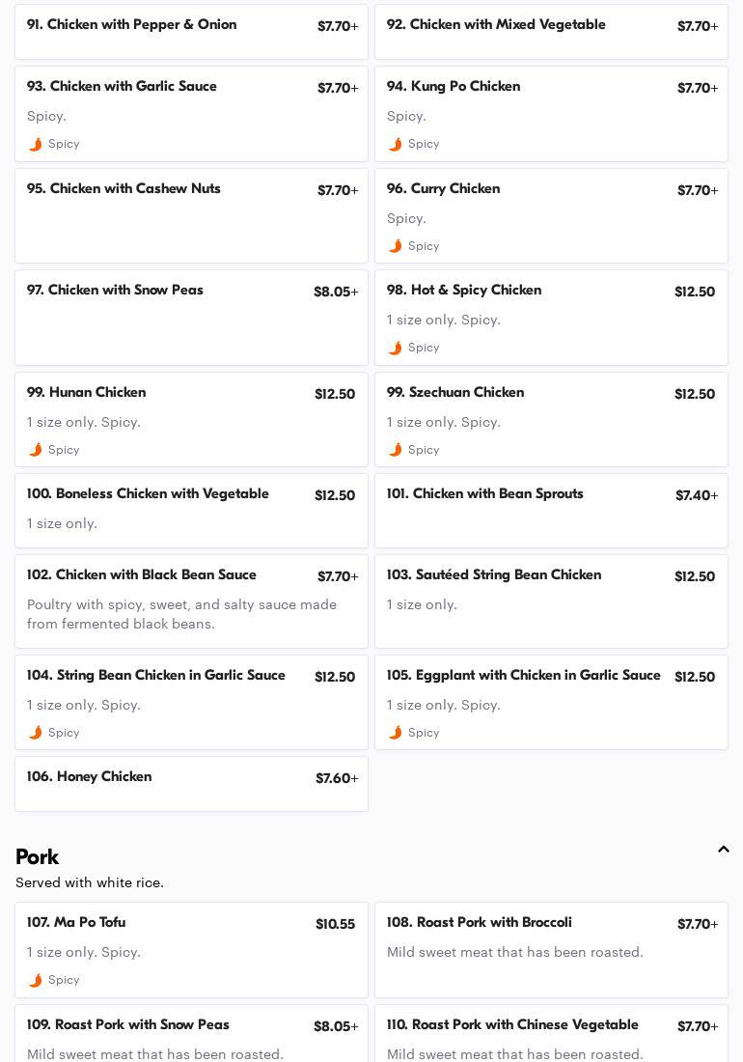Image resolution: width=743 pixels, height=1062 pixels.
Task: Open Sautéed String Bean Chicken item
Action: point(494,575)
